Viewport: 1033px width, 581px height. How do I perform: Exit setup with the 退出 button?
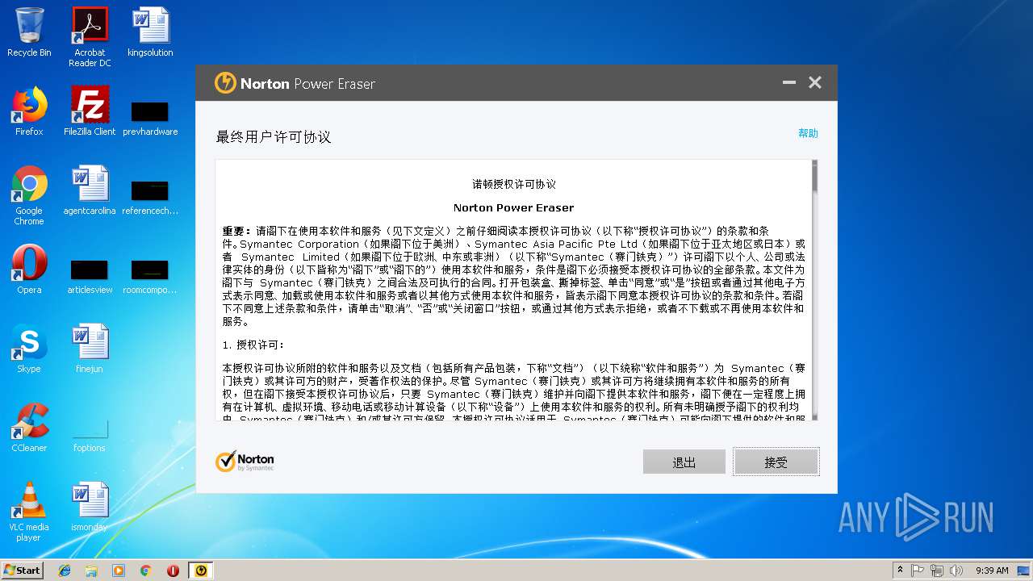(684, 462)
